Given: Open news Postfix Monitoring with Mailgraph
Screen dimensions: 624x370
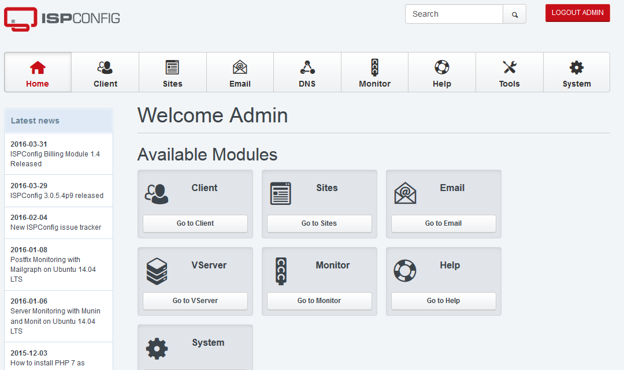Looking at the screenshot, I should click(x=53, y=270).
